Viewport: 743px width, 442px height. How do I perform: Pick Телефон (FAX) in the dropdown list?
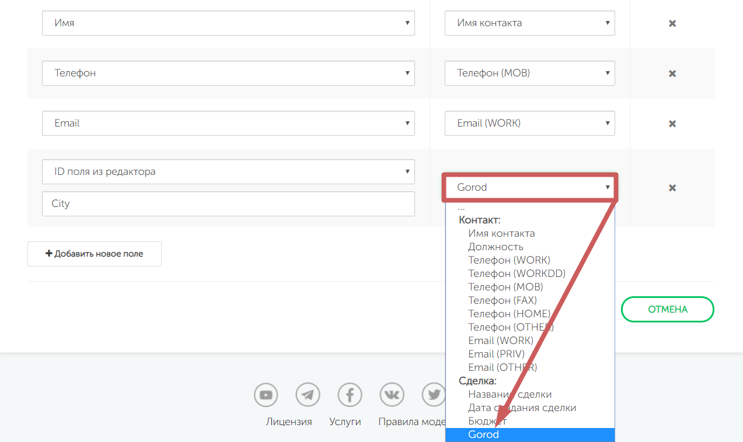click(502, 300)
